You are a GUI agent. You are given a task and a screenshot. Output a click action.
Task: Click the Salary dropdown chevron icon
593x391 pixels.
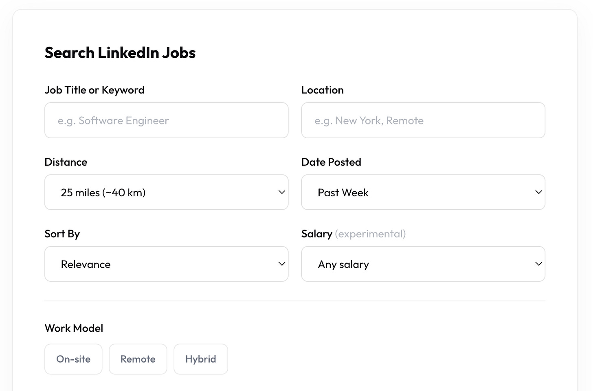[x=538, y=264]
